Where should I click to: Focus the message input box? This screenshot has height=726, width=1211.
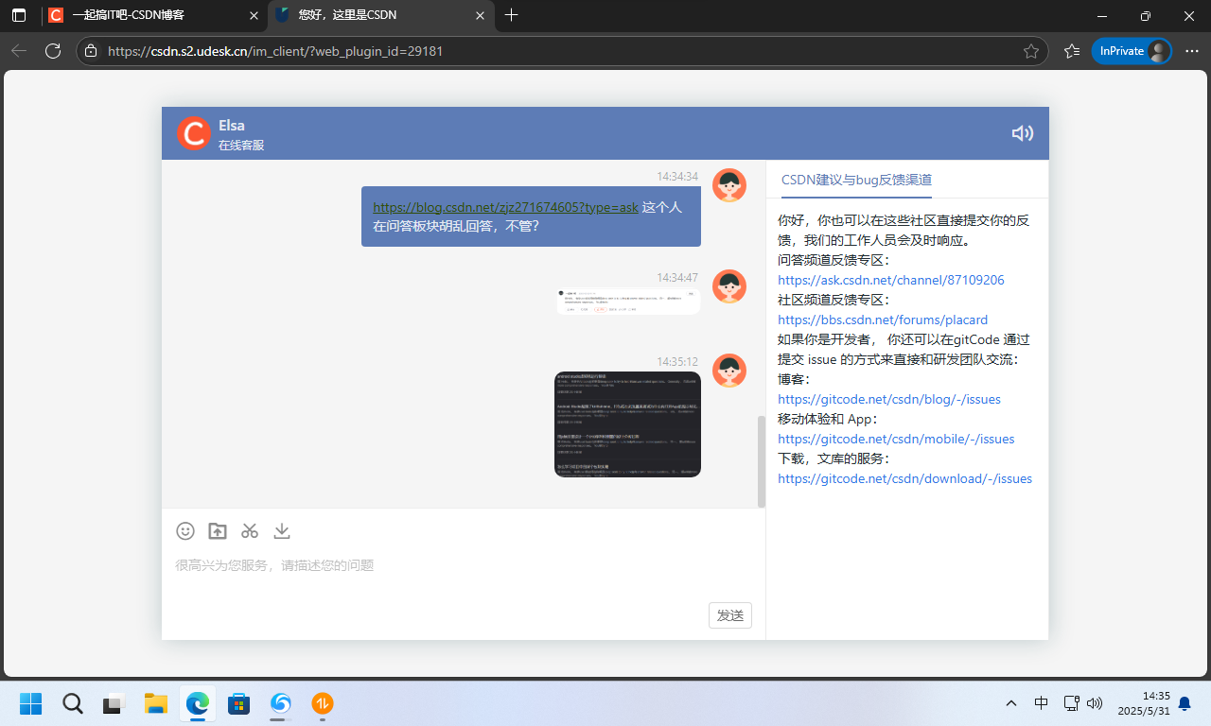[464, 565]
